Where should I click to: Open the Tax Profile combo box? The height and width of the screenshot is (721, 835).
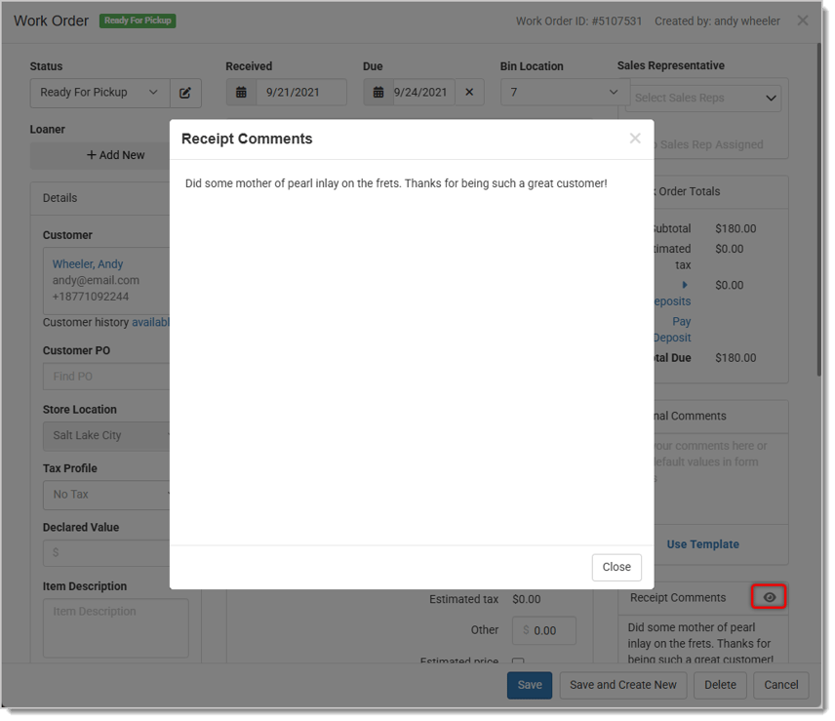click(107, 495)
